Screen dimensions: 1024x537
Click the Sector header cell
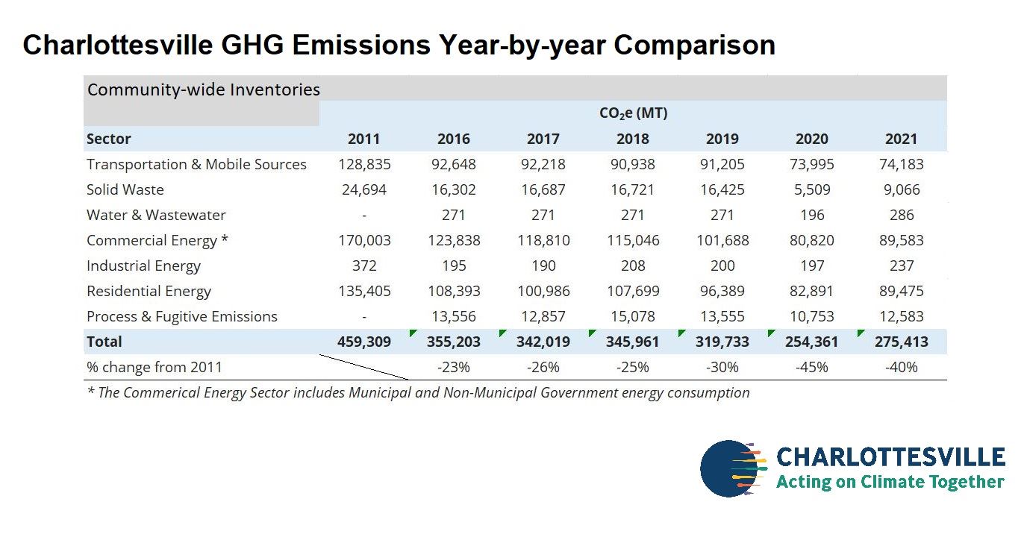pos(107,139)
